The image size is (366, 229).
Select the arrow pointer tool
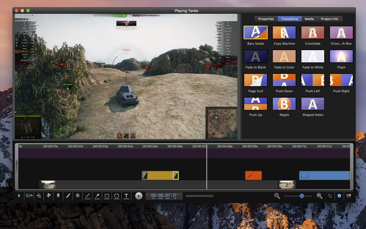19,196
